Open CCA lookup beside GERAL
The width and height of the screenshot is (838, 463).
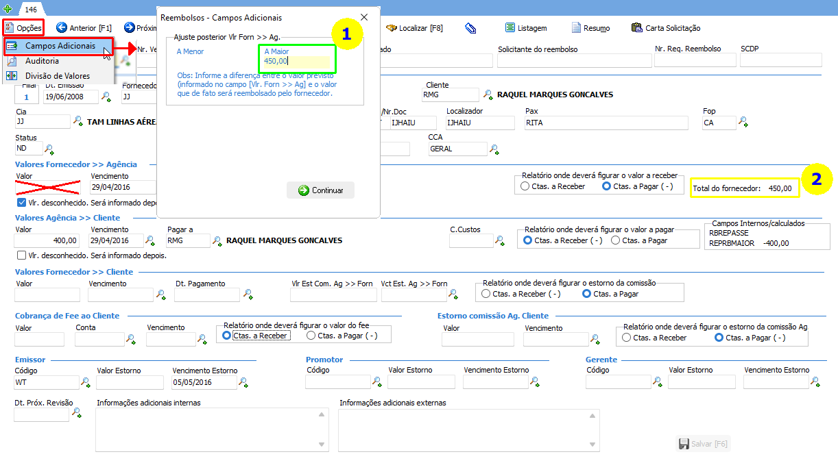(494, 149)
